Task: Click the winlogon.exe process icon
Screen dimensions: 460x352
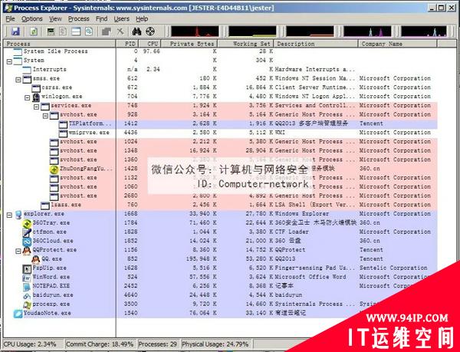Action: point(36,97)
